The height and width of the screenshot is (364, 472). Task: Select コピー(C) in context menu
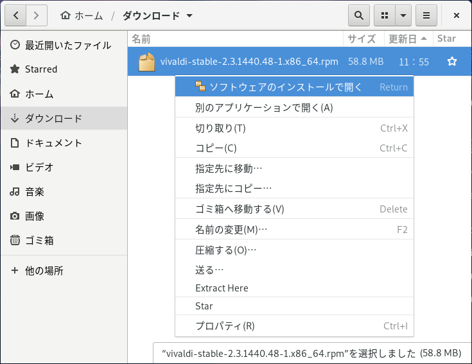[294, 148]
